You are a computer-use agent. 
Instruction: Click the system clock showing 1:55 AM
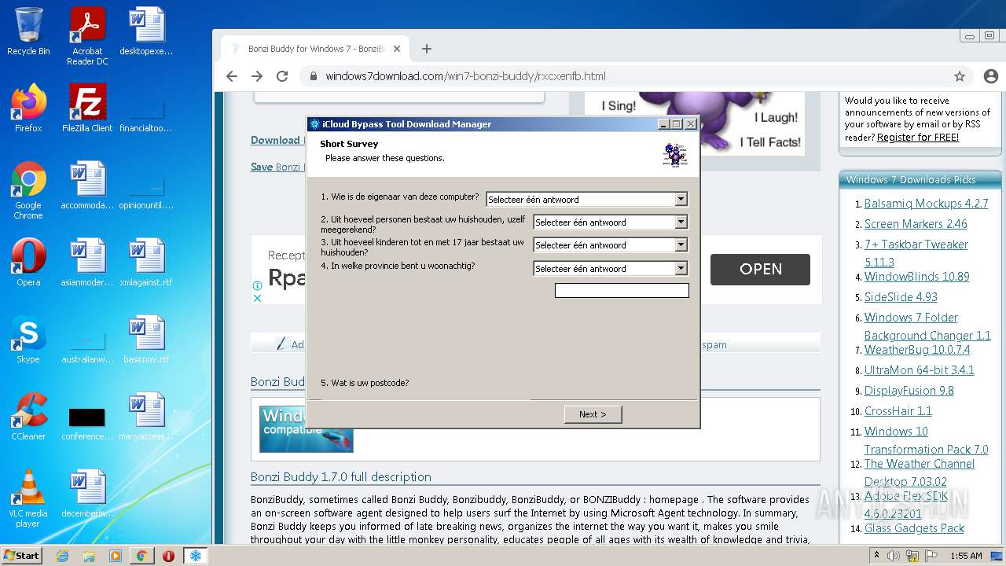click(965, 556)
